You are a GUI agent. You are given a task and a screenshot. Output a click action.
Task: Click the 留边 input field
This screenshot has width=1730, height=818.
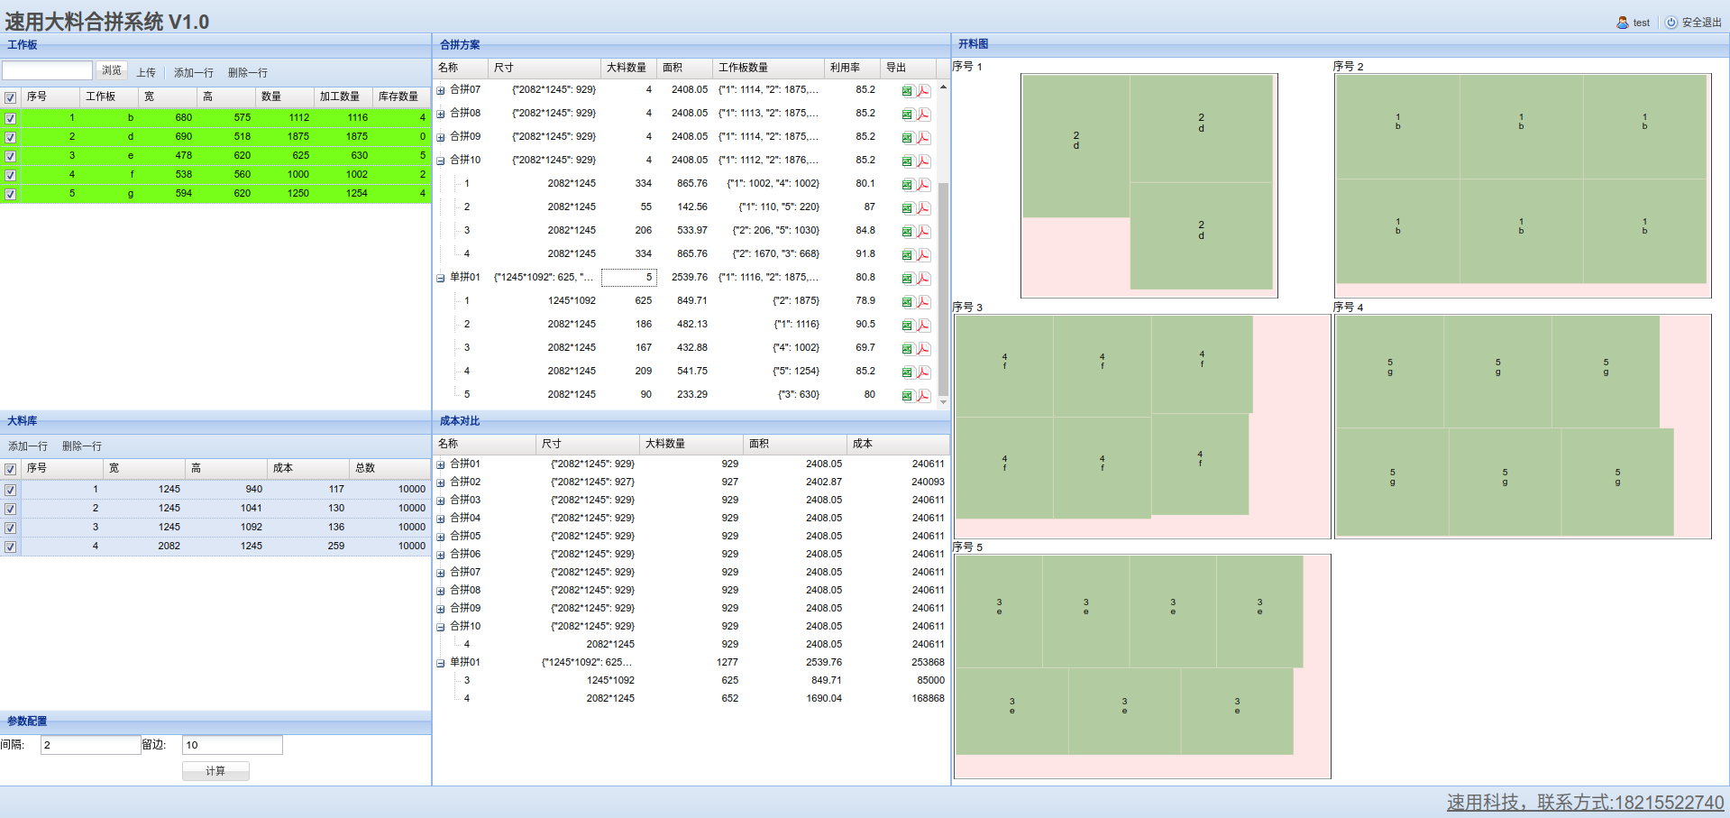click(x=233, y=745)
